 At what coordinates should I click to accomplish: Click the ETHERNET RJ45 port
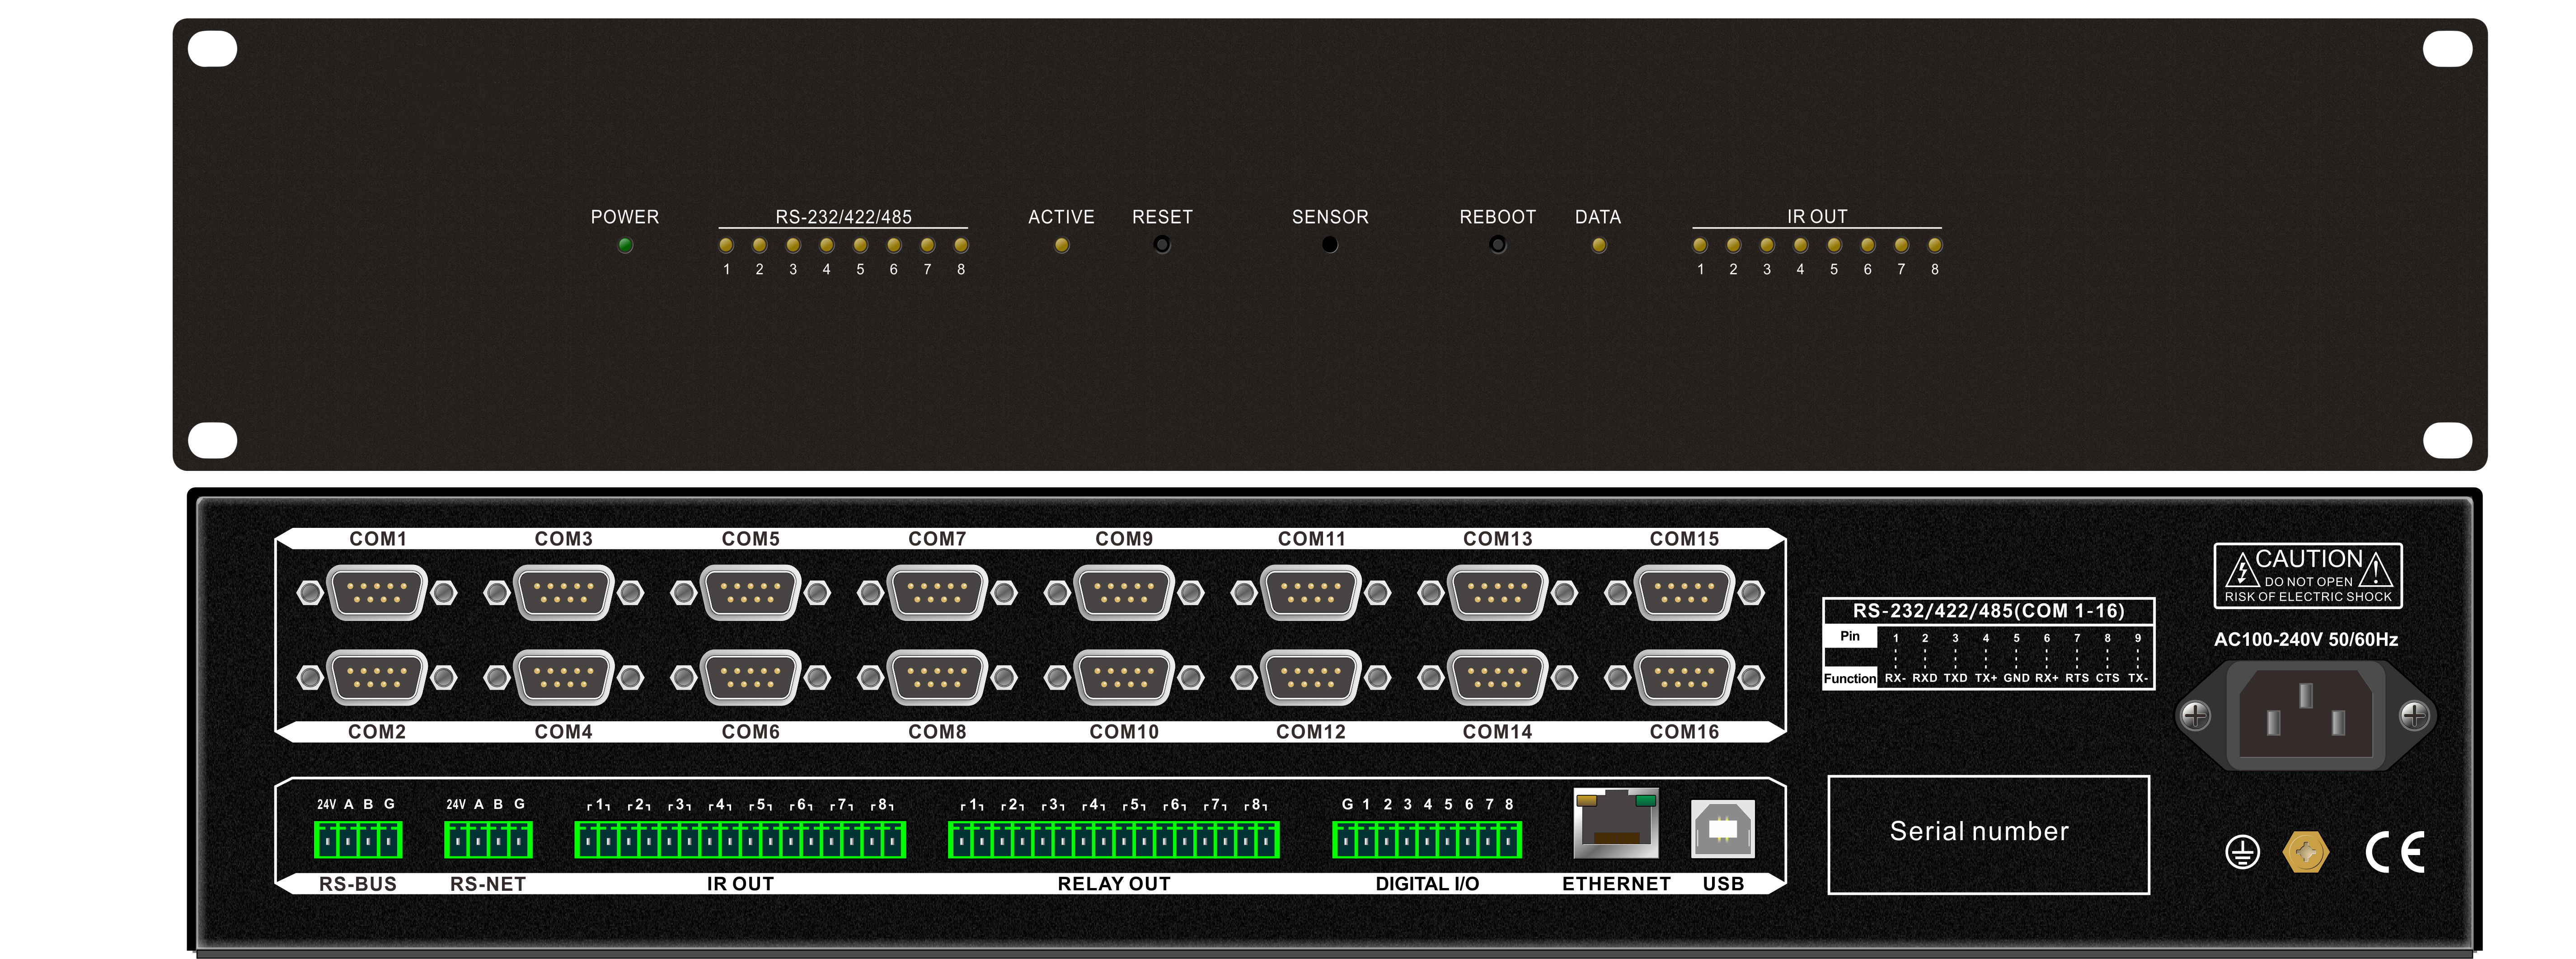tap(1616, 824)
